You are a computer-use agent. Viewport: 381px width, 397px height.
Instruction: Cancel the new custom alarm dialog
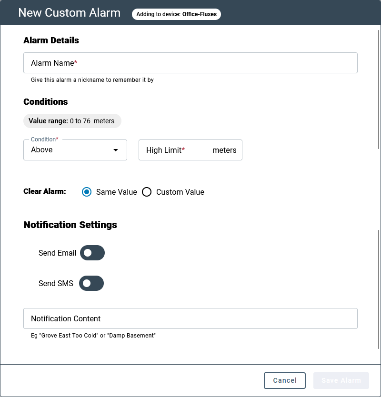[284, 380]
